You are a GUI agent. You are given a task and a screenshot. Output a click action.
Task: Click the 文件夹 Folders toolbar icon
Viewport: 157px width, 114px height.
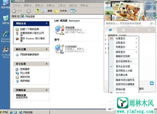(x=57, y=11)
